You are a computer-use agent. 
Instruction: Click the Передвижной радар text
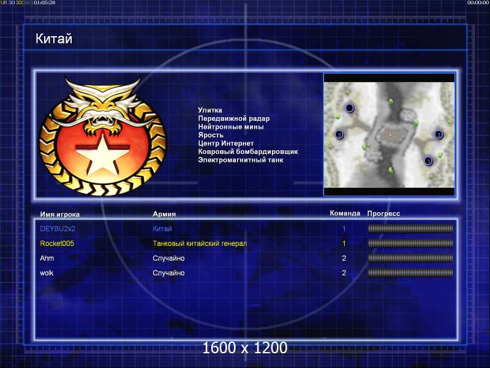234,118
